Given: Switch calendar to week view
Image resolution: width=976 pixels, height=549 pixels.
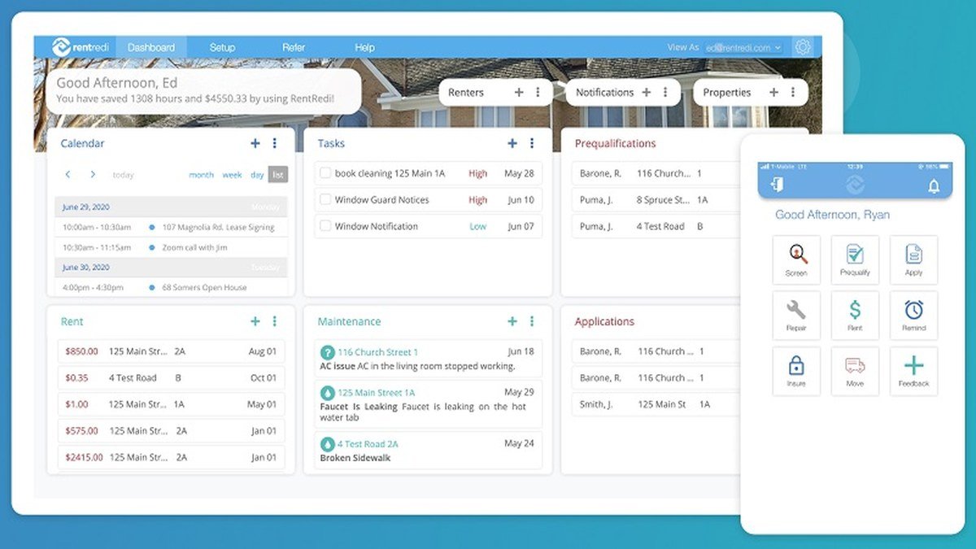Looking at the screenshot, I should click(x=232, y=175).
